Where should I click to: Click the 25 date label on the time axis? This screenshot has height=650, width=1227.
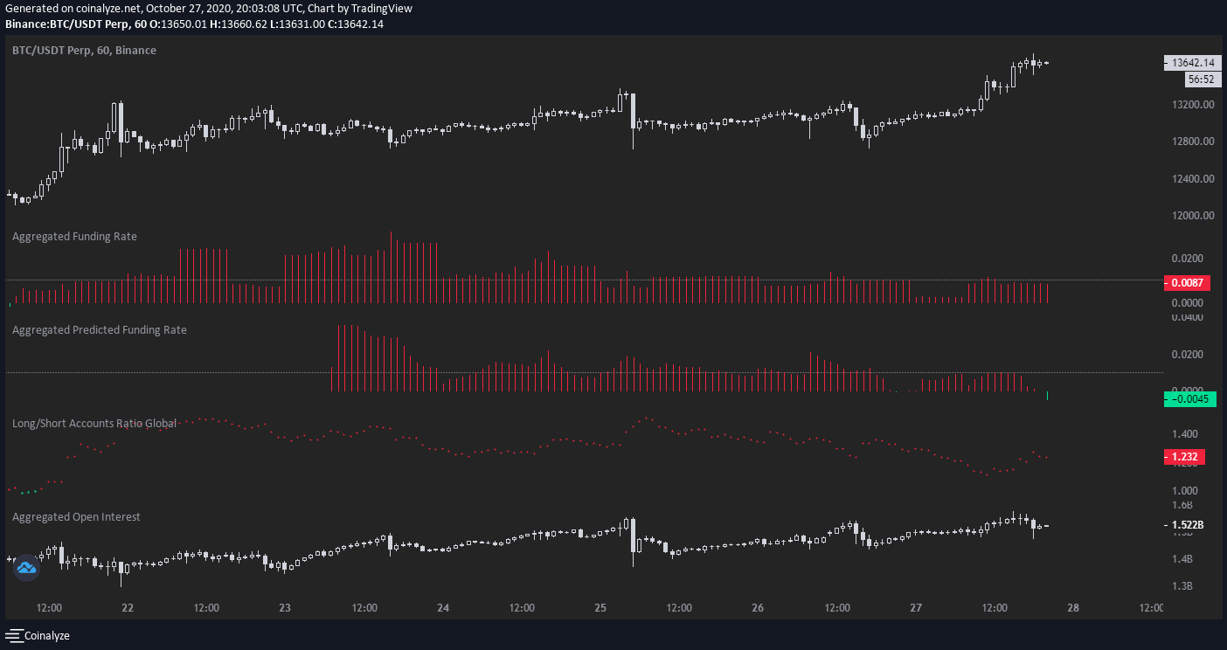pos(600,607)
